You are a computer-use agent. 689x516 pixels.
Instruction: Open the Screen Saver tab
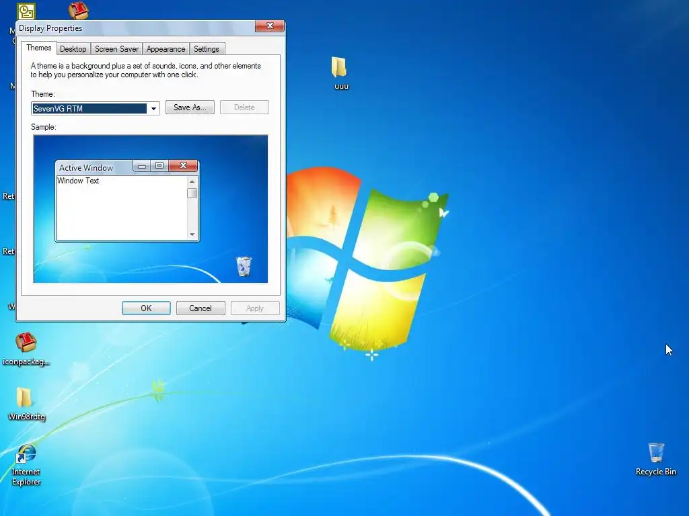116,49
